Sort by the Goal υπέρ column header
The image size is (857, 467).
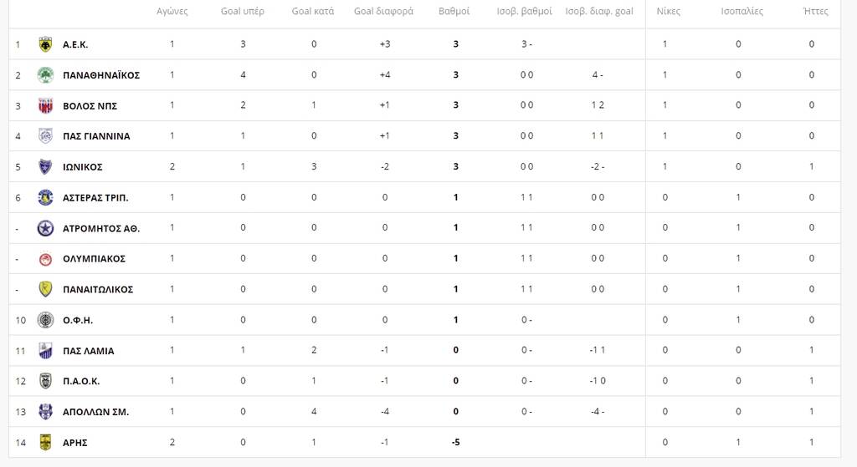[x=243, y=12]
